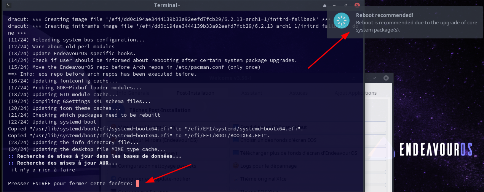This screenshot has width=484, height=192.
Task: Maximize the Terminal window
Action: pyautogui.click(x=346, y=5)
